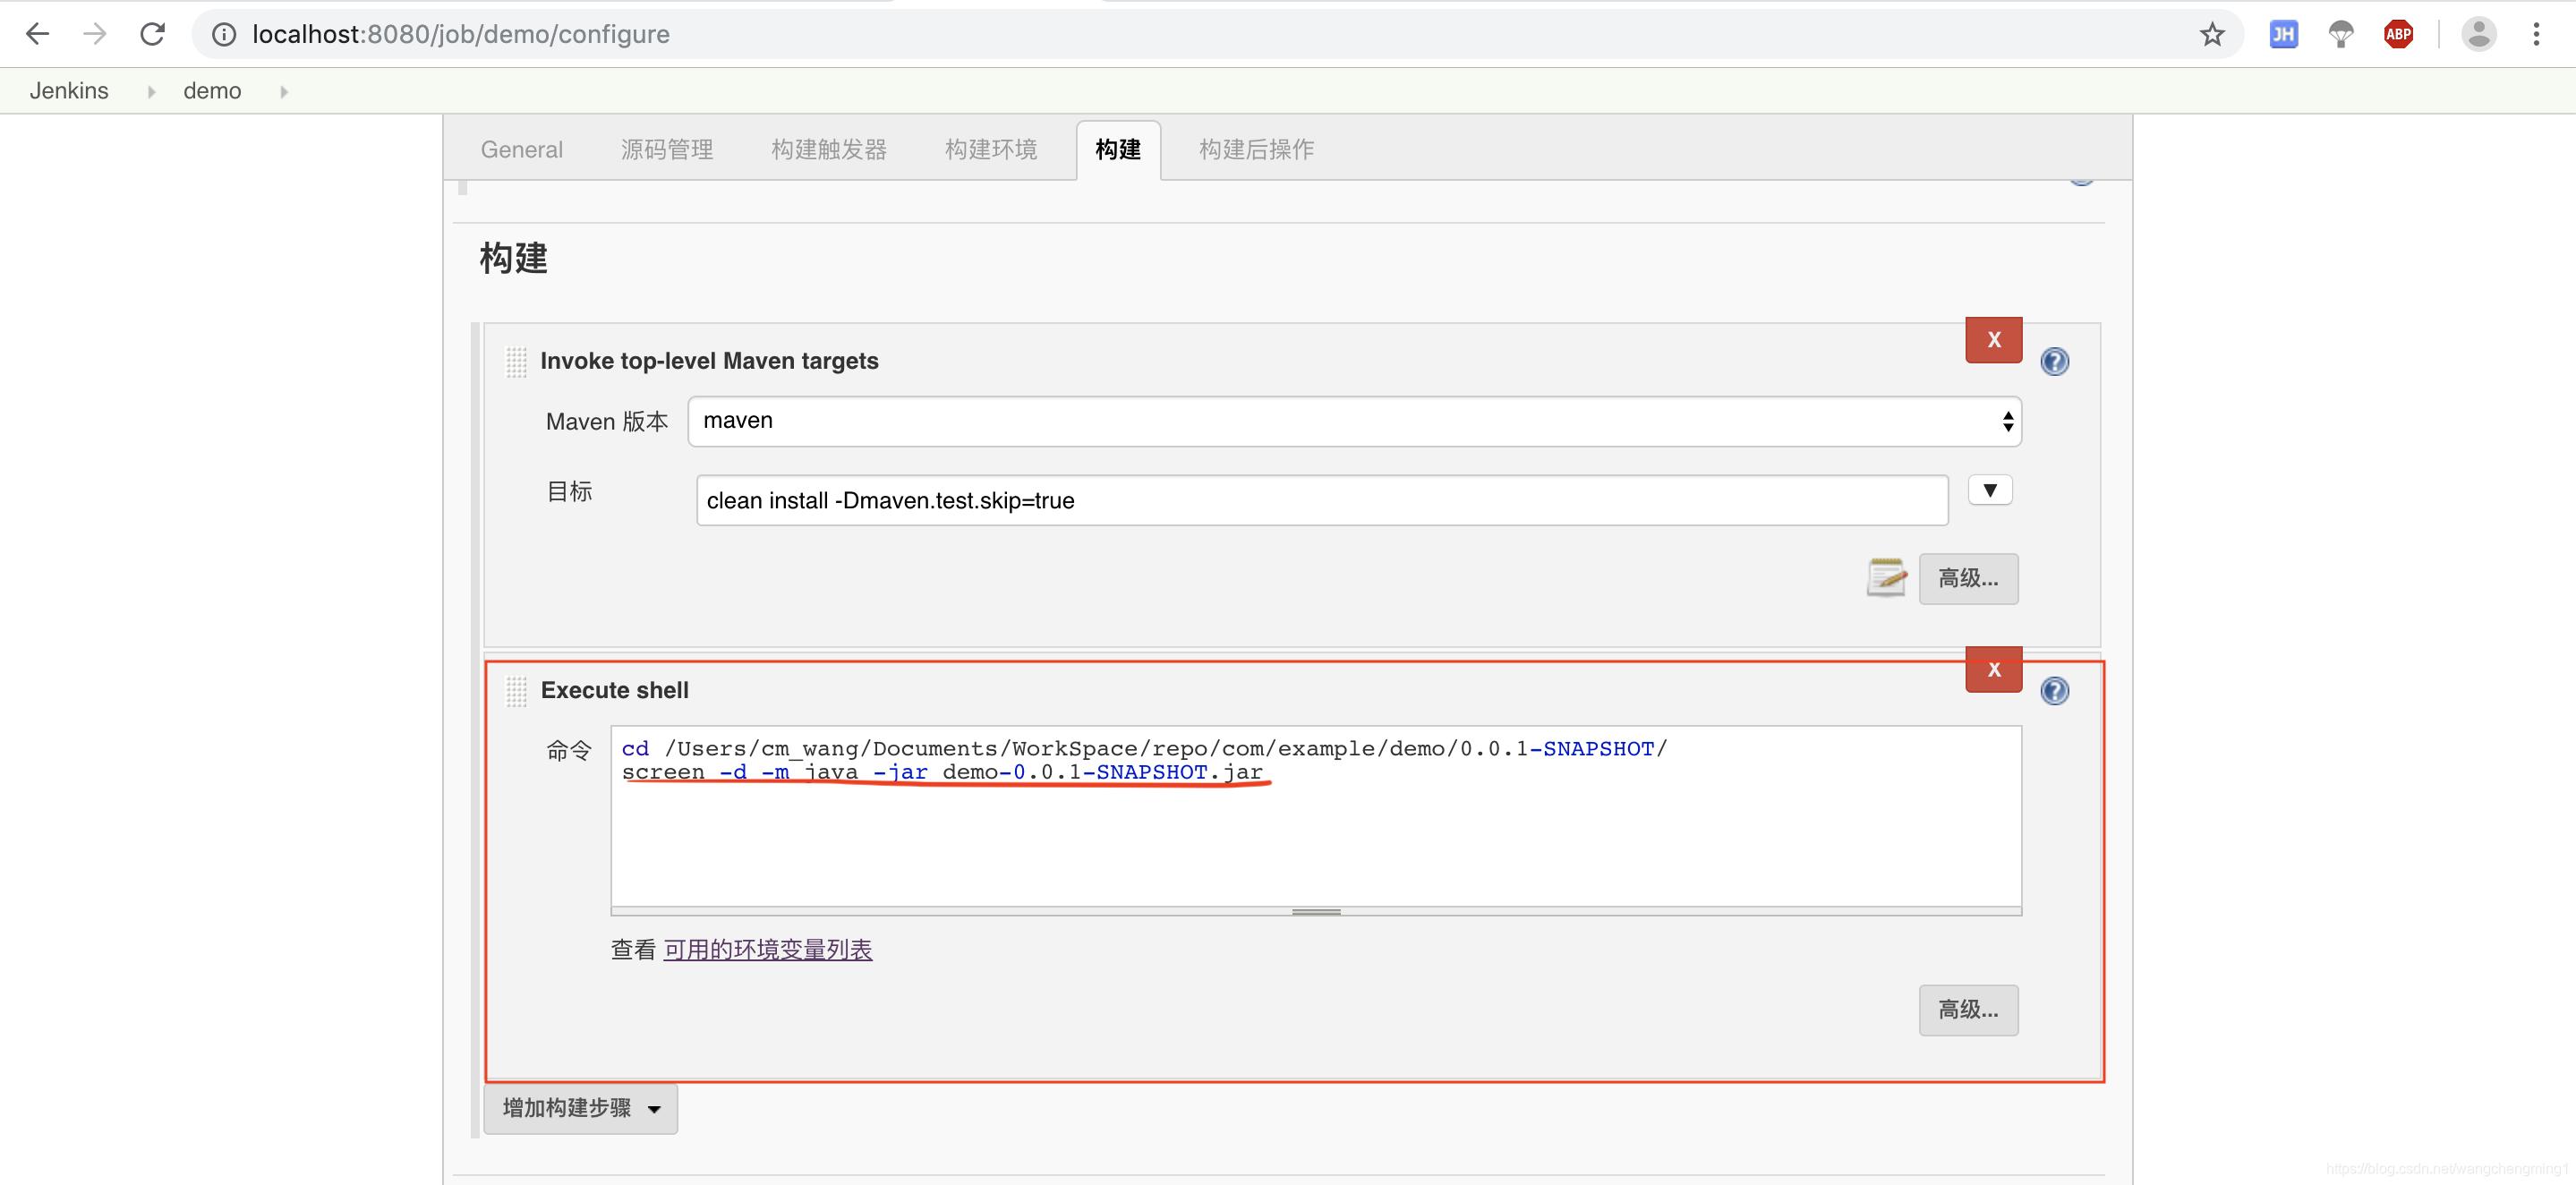Click the bookmark star in address bar
This screenshot has width=2576, height=1185.
pos(2212,35)
